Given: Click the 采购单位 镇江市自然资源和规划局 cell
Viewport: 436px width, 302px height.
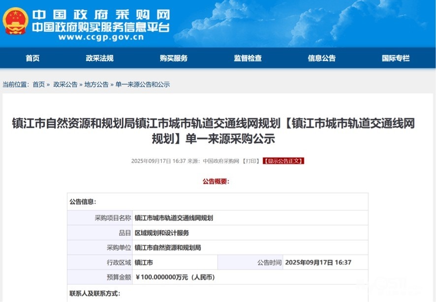Looking at the screenshot, I should 168,247.
